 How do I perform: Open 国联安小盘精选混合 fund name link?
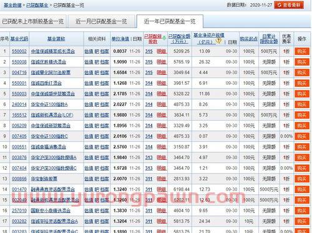pyautogui.click(x=51, y=211)
